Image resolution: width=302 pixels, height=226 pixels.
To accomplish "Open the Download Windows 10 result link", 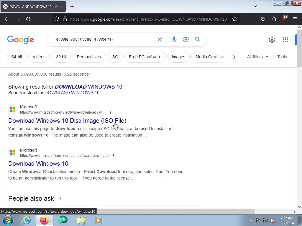I will (38, 164).
